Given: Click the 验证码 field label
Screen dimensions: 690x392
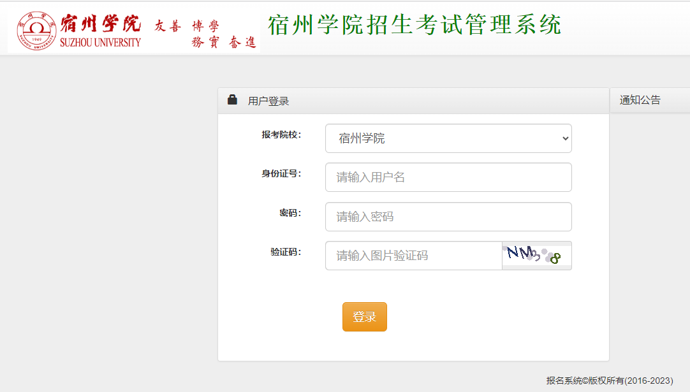Looking at the screenshot, I should pos(285,252).
